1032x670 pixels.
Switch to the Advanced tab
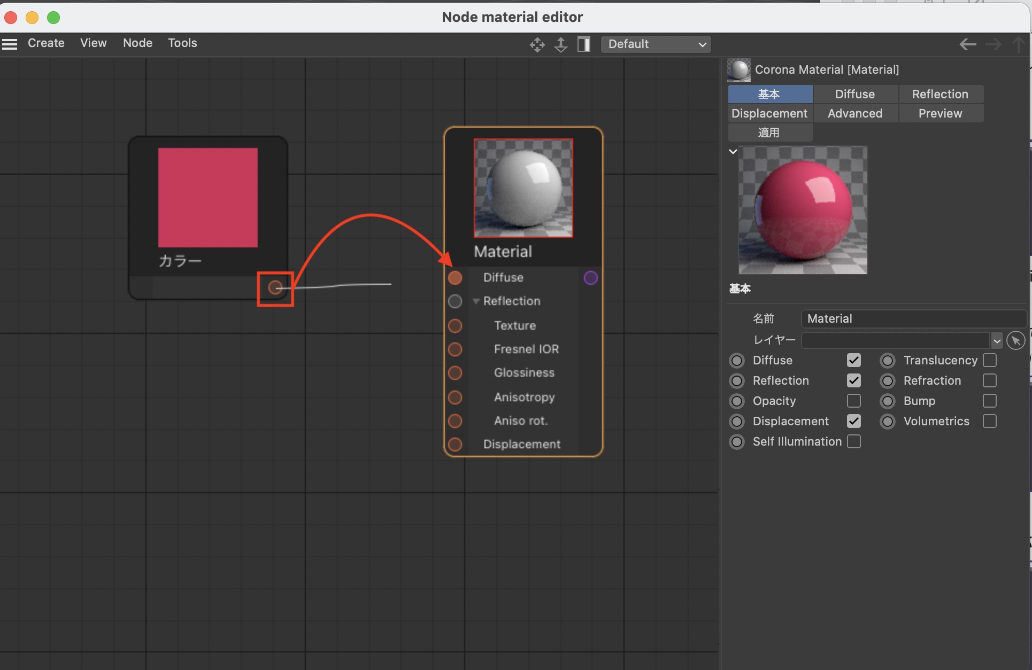tap(855, 113)
